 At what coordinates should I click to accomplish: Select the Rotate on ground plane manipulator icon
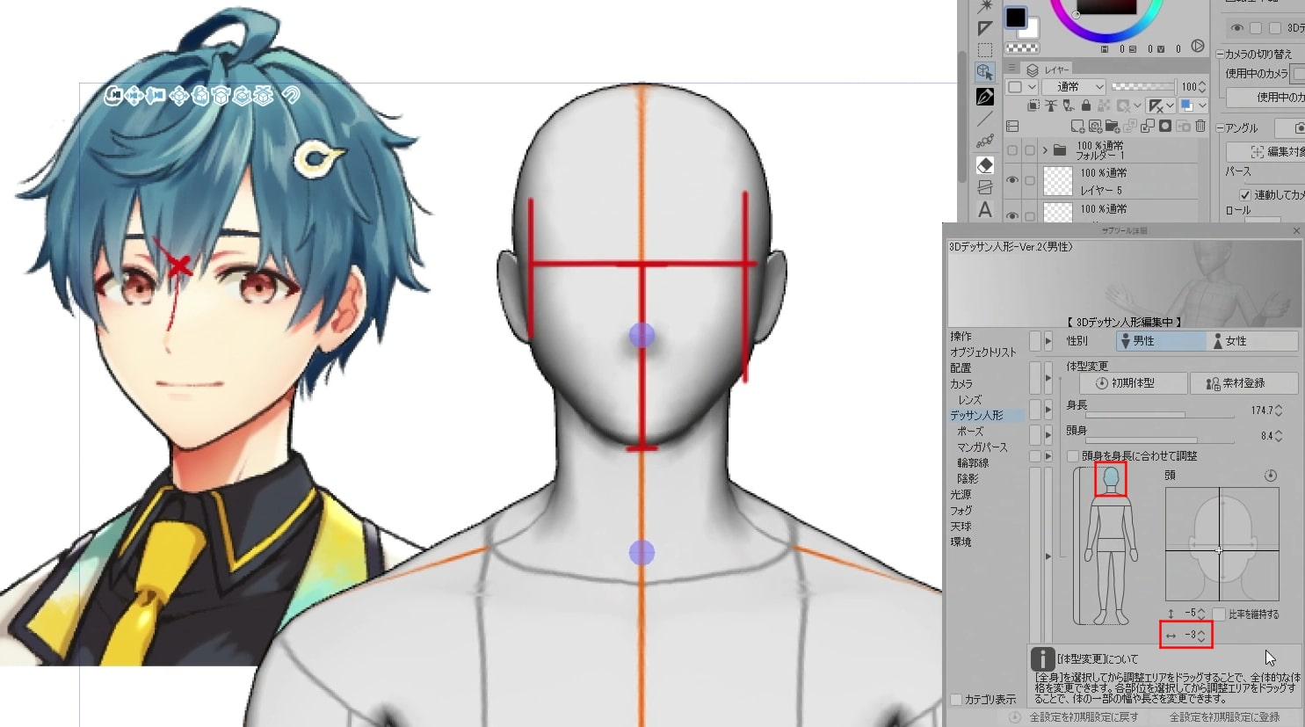(243, 95)
